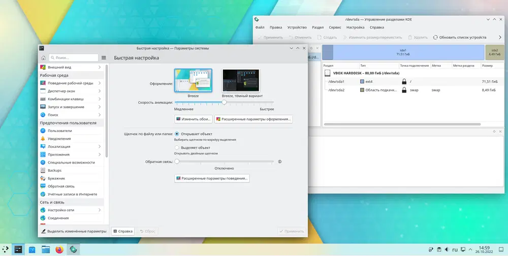Open the KDE application launcher
The image size is (508, 256).
coord(6,249)
